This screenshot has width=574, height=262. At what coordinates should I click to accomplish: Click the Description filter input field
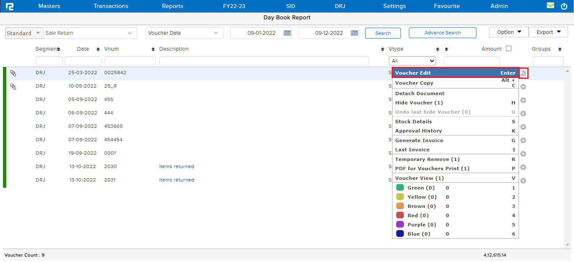(x=263, y=61)
